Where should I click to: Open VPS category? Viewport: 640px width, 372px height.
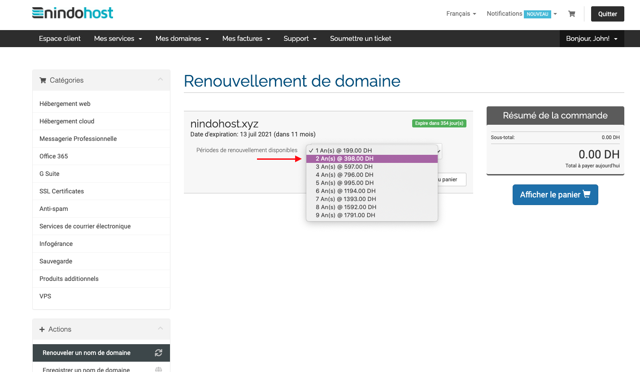click(x=101, y=296)
